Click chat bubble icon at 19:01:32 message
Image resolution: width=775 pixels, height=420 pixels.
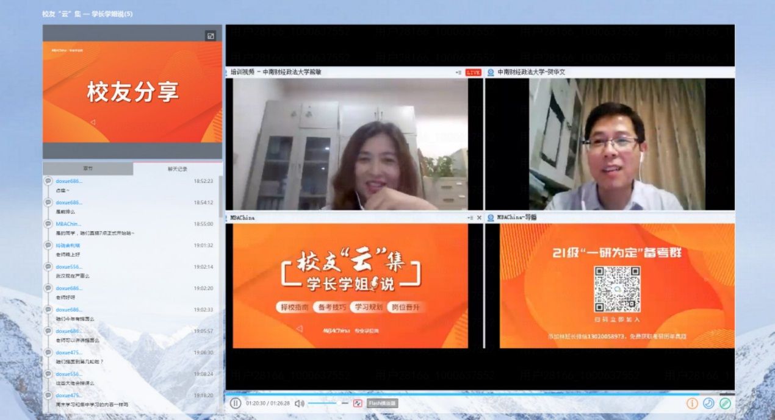tap(48, 245)
